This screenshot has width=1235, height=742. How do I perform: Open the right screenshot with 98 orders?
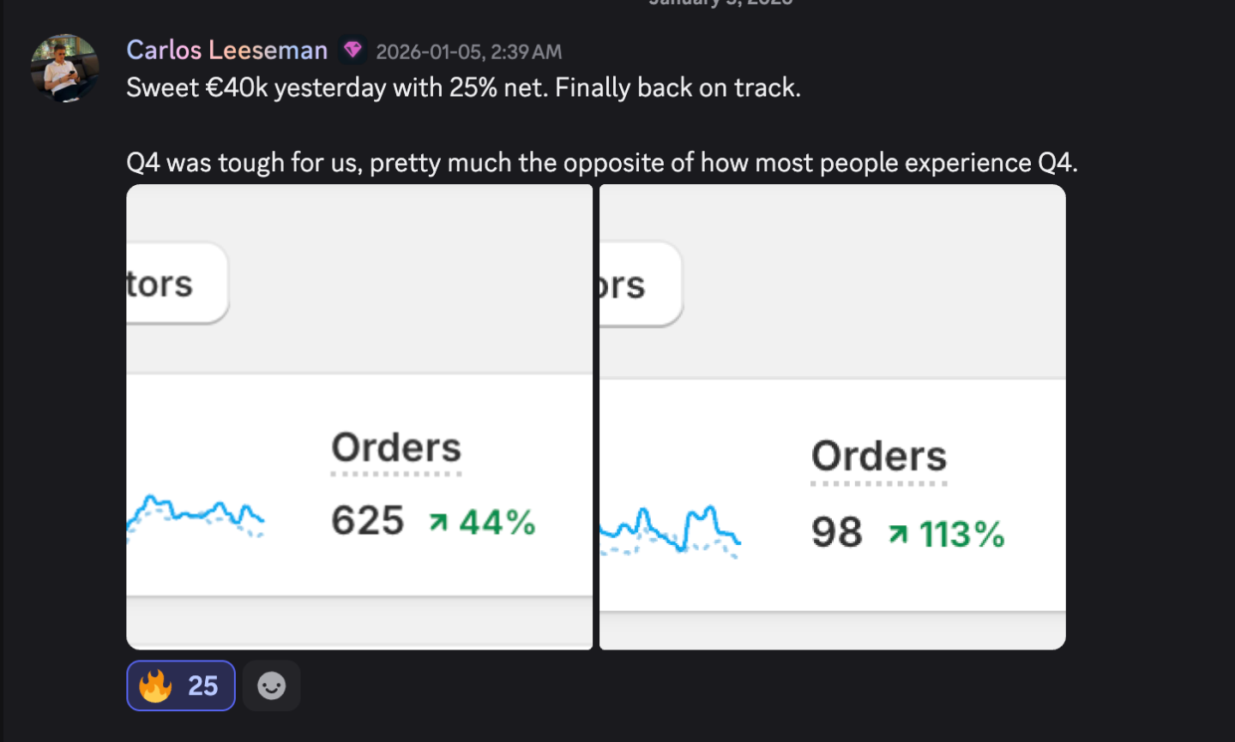coord(832,416)
